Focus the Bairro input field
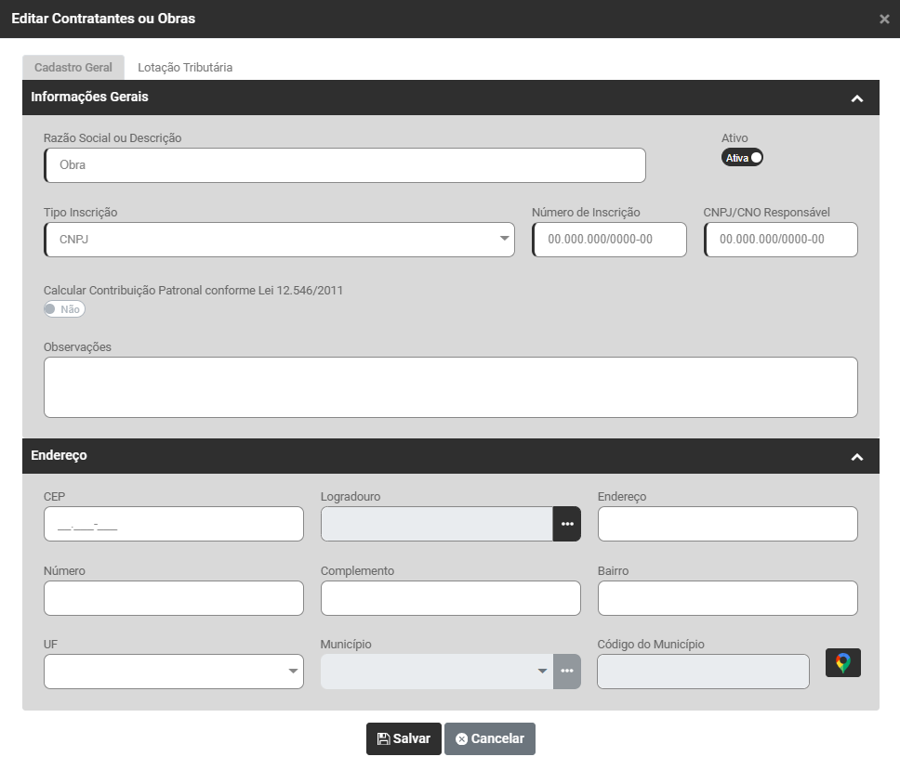This screenshot has height=783, width=900. pyautogui.click(x=727, y=598)
